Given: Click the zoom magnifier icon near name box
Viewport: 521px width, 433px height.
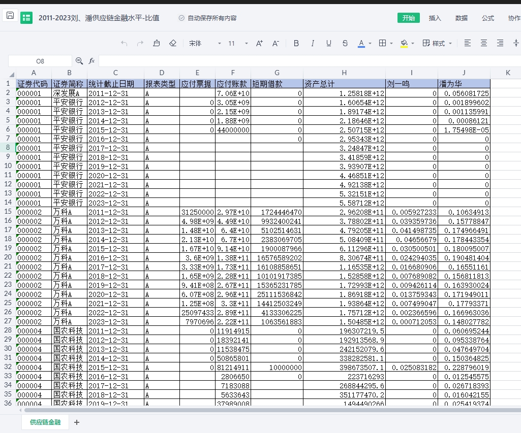Looking at the screenshot, I should click(79, 61).
